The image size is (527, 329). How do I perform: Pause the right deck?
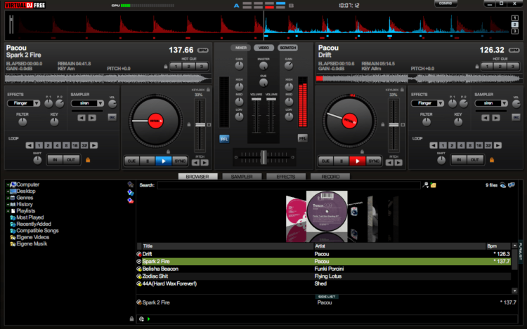(341, 161)
